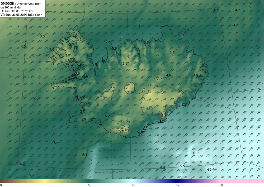Click the initial time 'IT: Lau. 30. 03. 2024 12Z'
Image resolution: width=264 pixels, height=187 pixels.
(17, 11)
